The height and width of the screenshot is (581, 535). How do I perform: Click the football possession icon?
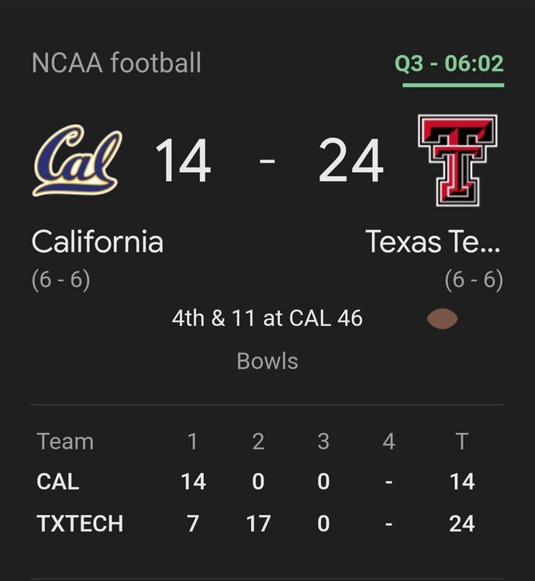coord(442,319)
